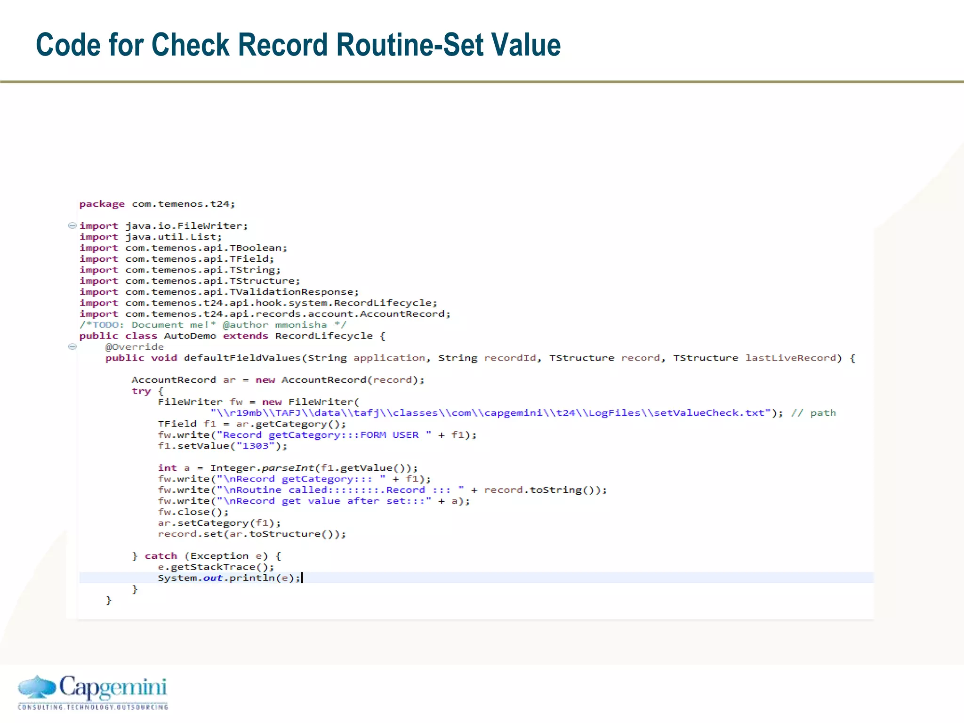Click the Capgemini spade logo icon

pyautogui.click(x=37, y=687)
